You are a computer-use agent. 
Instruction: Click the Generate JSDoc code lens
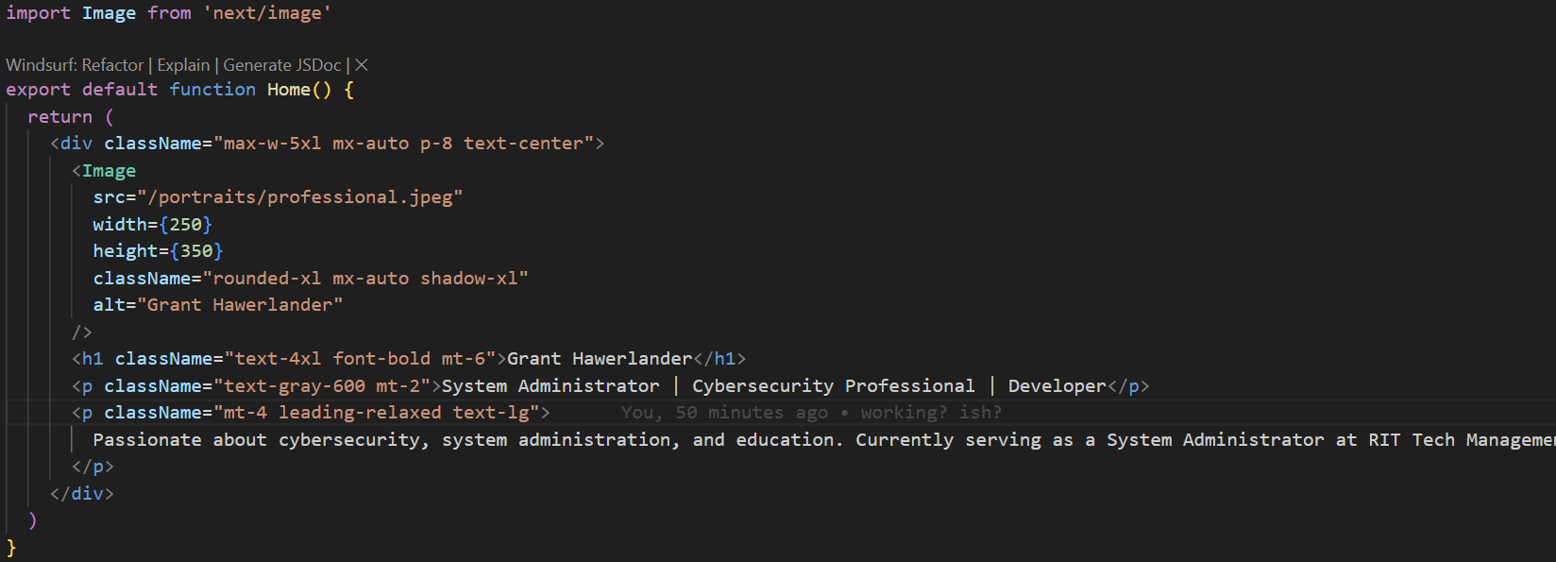[x=282, y=65]
